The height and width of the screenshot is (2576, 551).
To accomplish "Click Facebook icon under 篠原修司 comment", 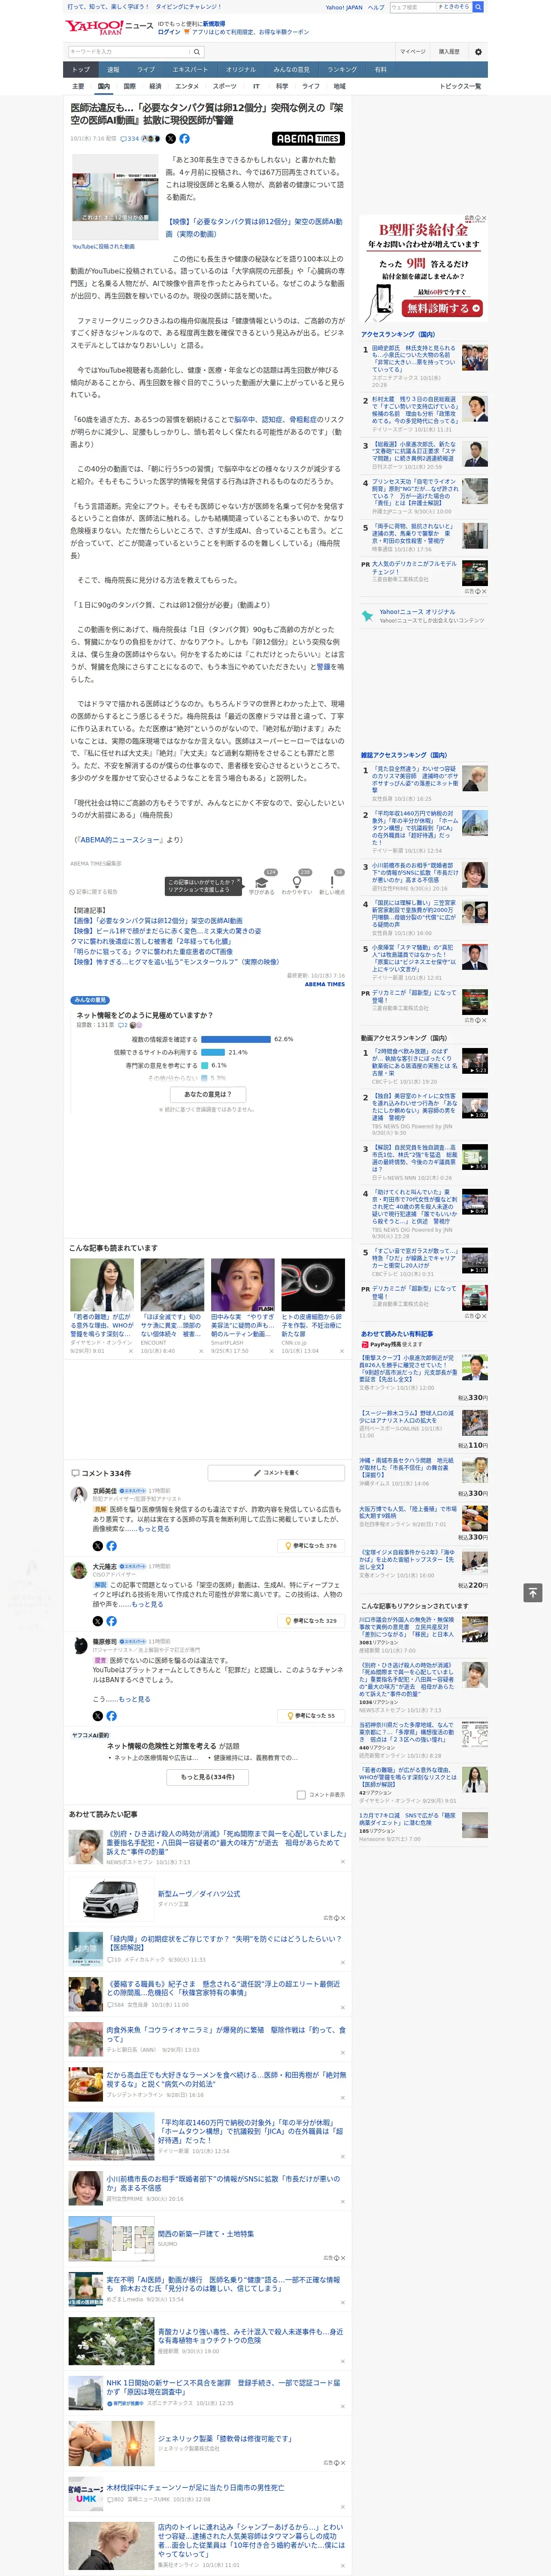I will [x=111, y=1716].
